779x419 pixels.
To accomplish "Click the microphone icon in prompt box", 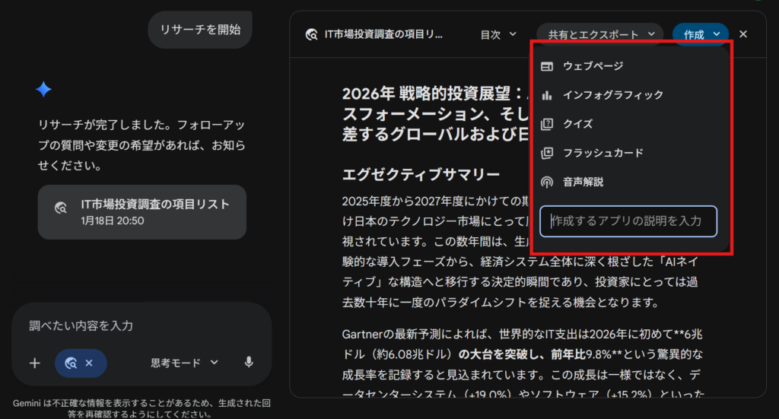I will point(248,362).
